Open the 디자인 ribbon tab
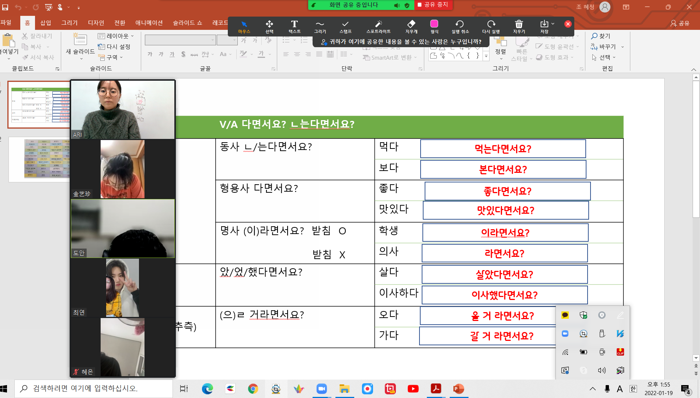This screenshot has height=398, width=700. click(96, 23)
